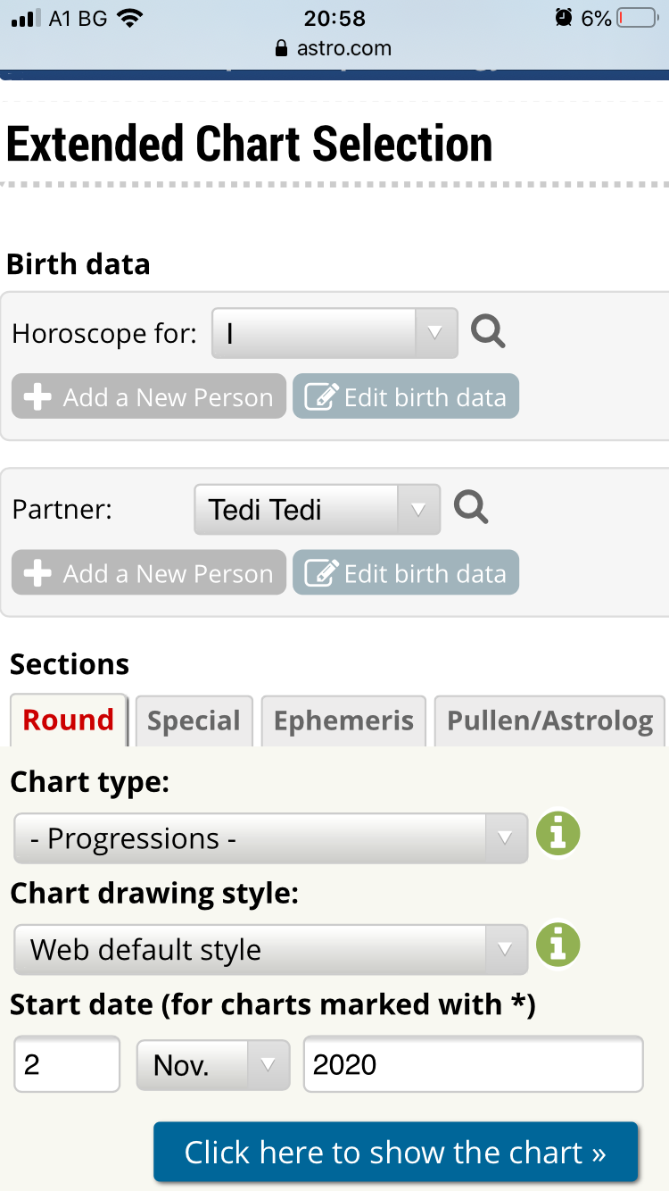The image size is (669, 1191).
Task: Click info icon beside Chart drawing style
Action: 557,946
